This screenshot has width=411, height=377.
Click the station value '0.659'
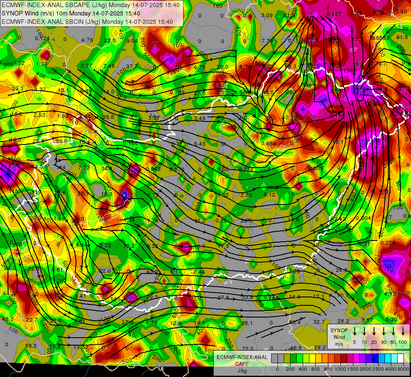click(x=269, y=143)
